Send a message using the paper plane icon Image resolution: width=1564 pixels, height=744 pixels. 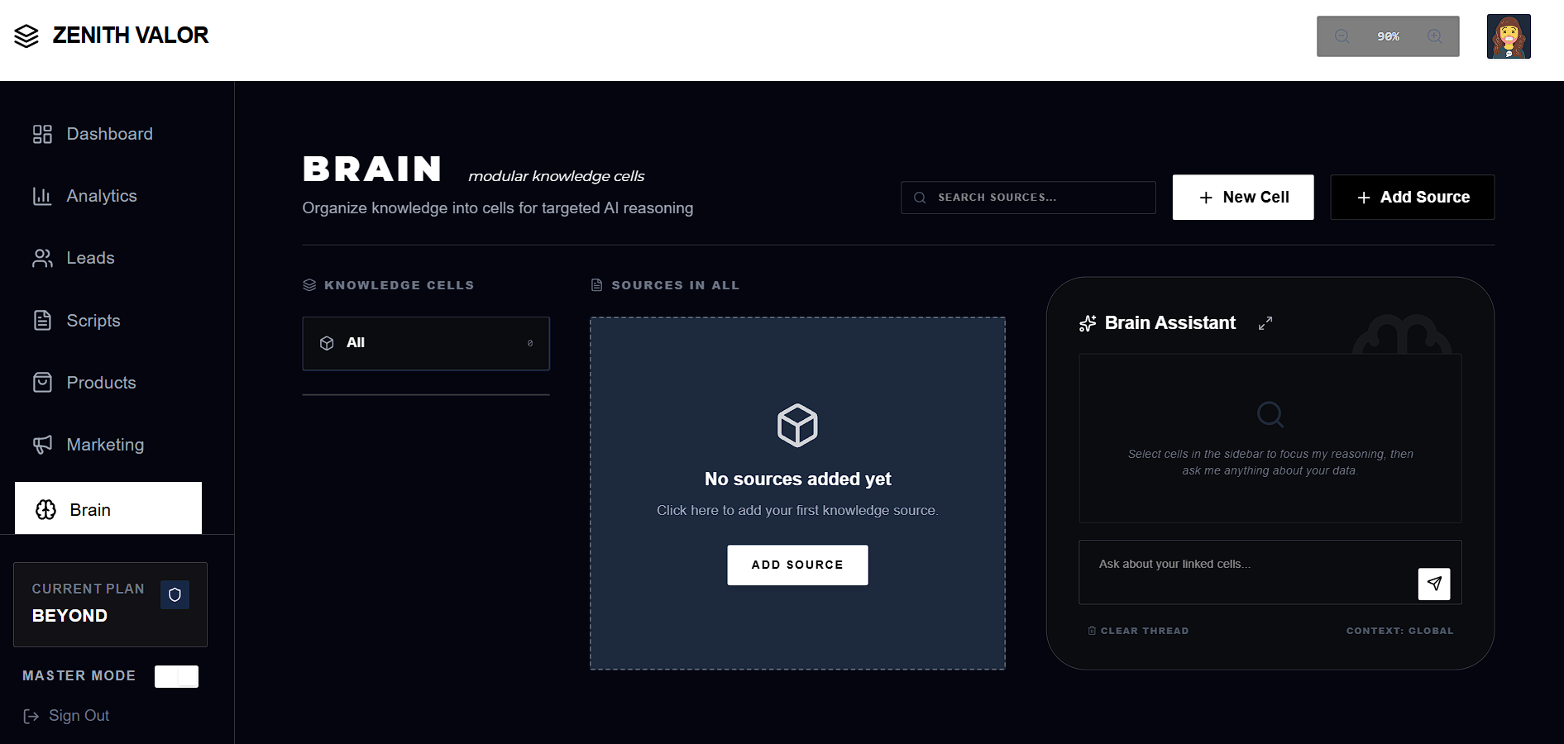point(1433,584)
